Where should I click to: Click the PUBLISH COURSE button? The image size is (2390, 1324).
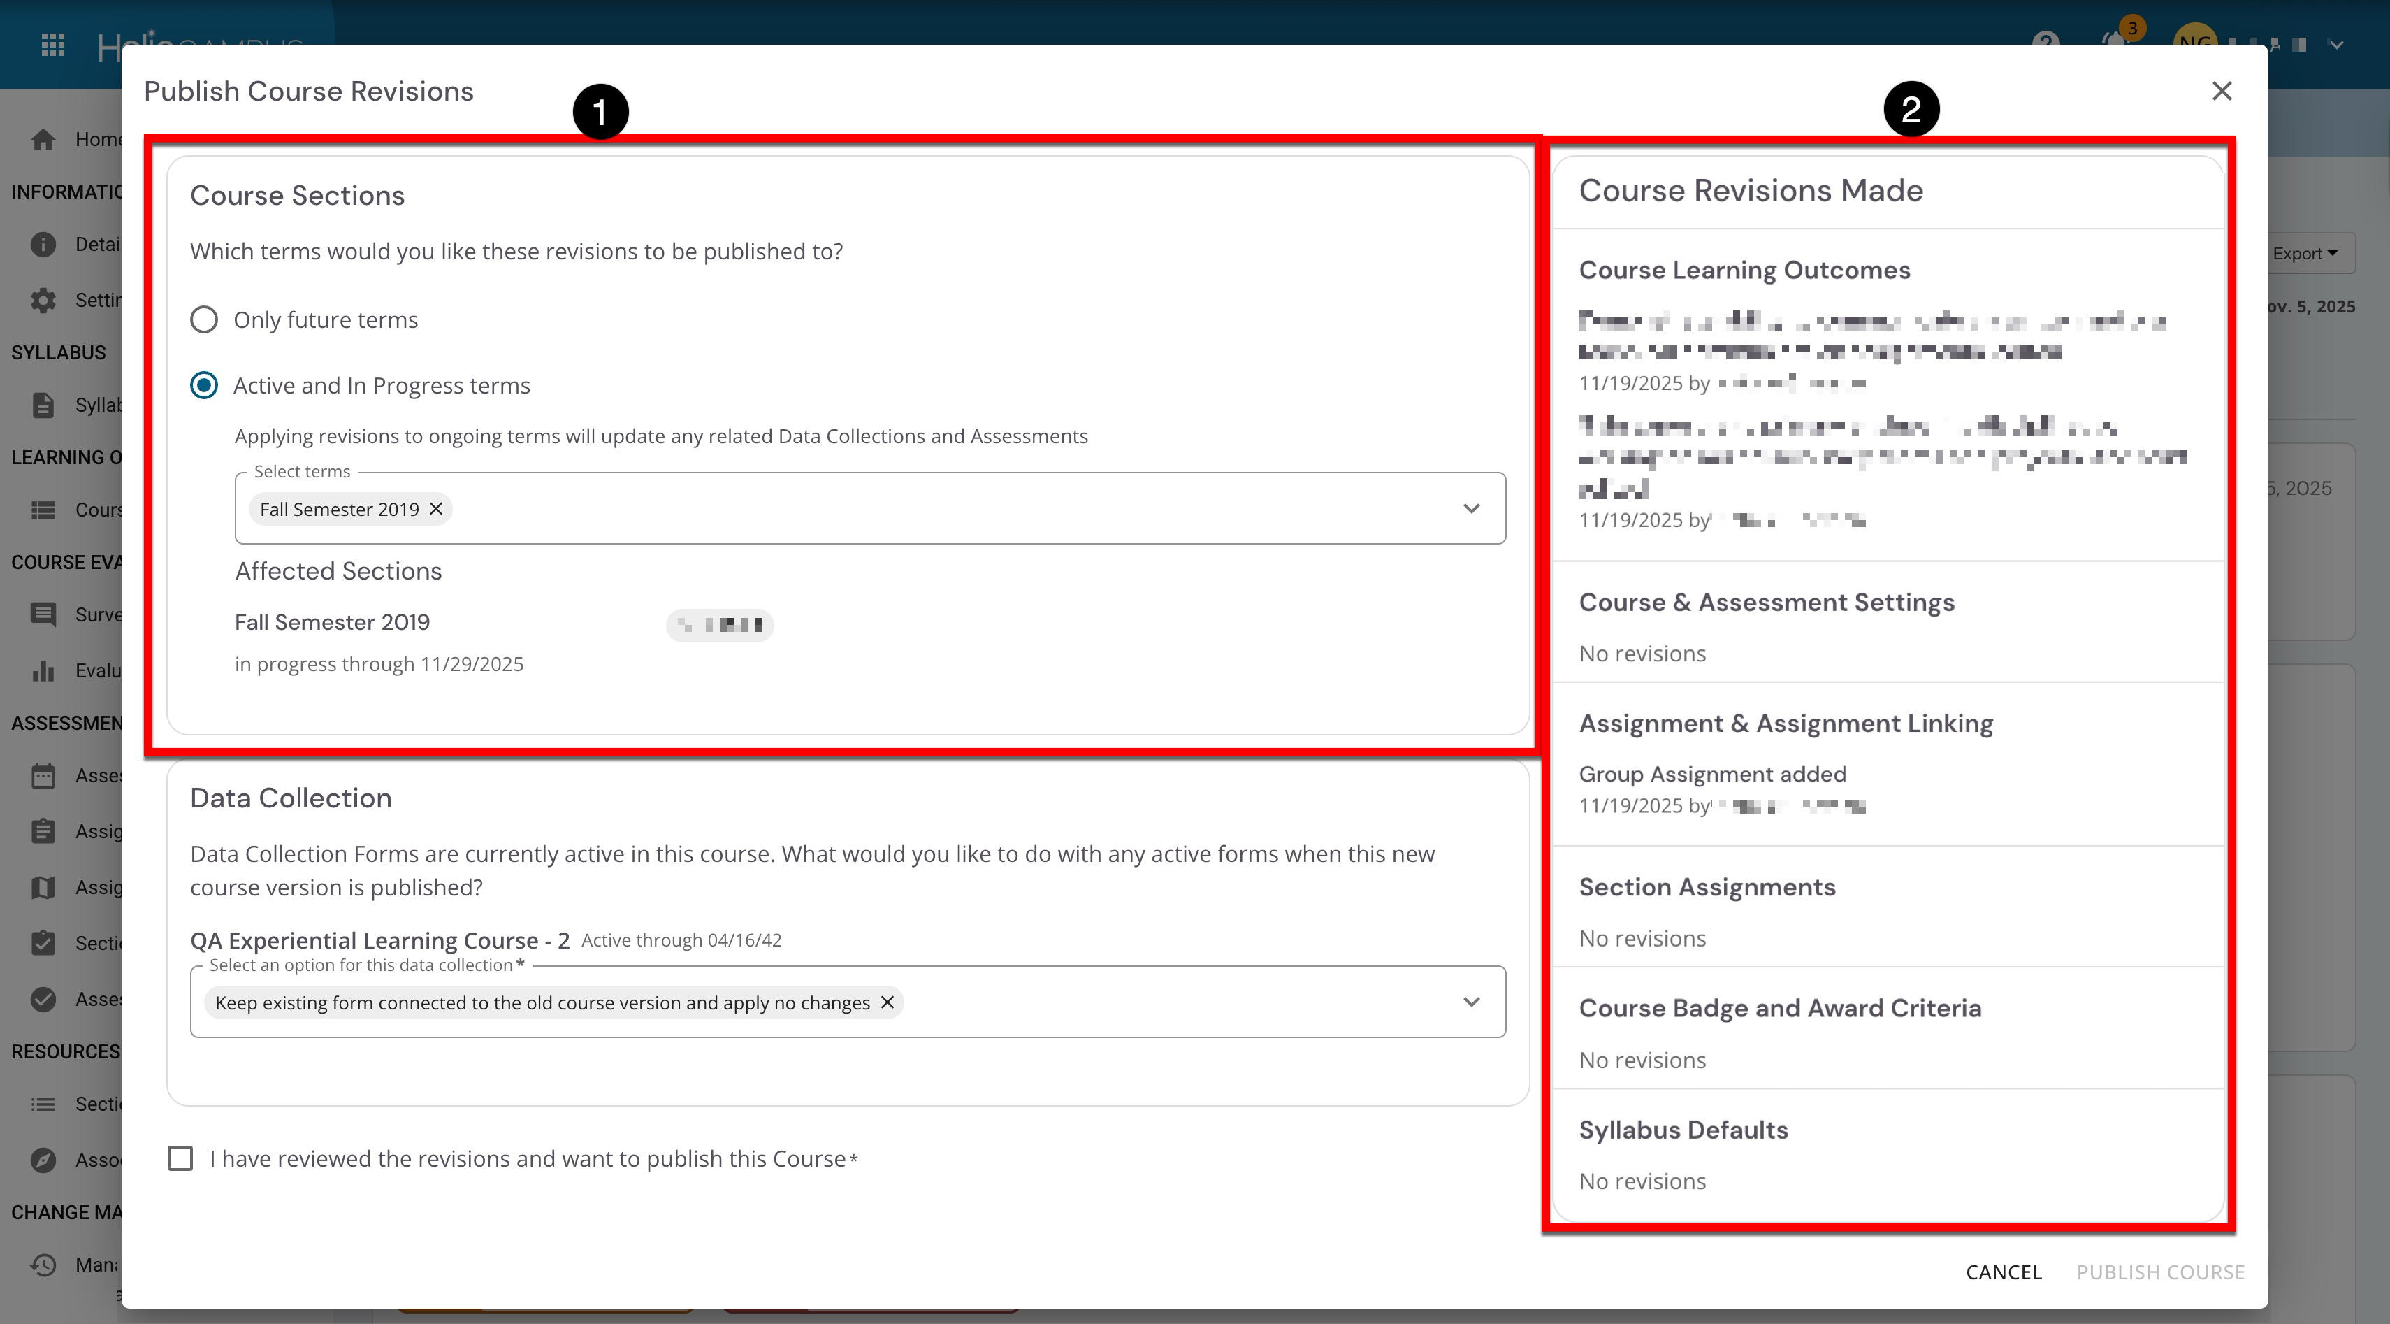[2160, 1272]
